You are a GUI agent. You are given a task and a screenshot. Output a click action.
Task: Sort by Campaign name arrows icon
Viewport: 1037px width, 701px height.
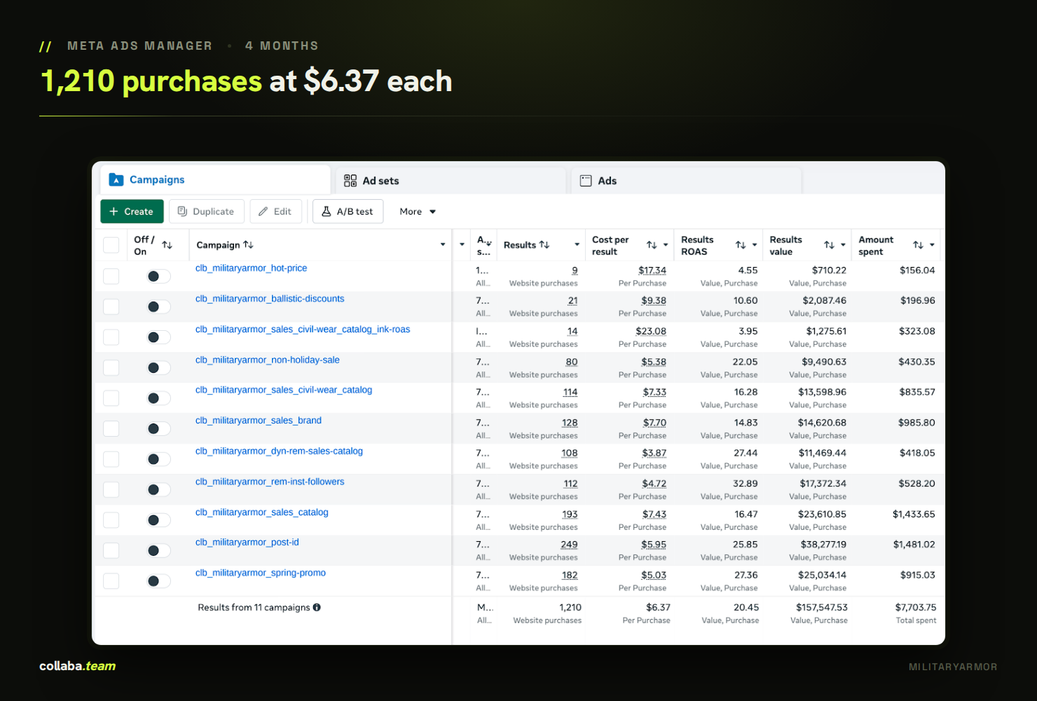coord(248,245)
